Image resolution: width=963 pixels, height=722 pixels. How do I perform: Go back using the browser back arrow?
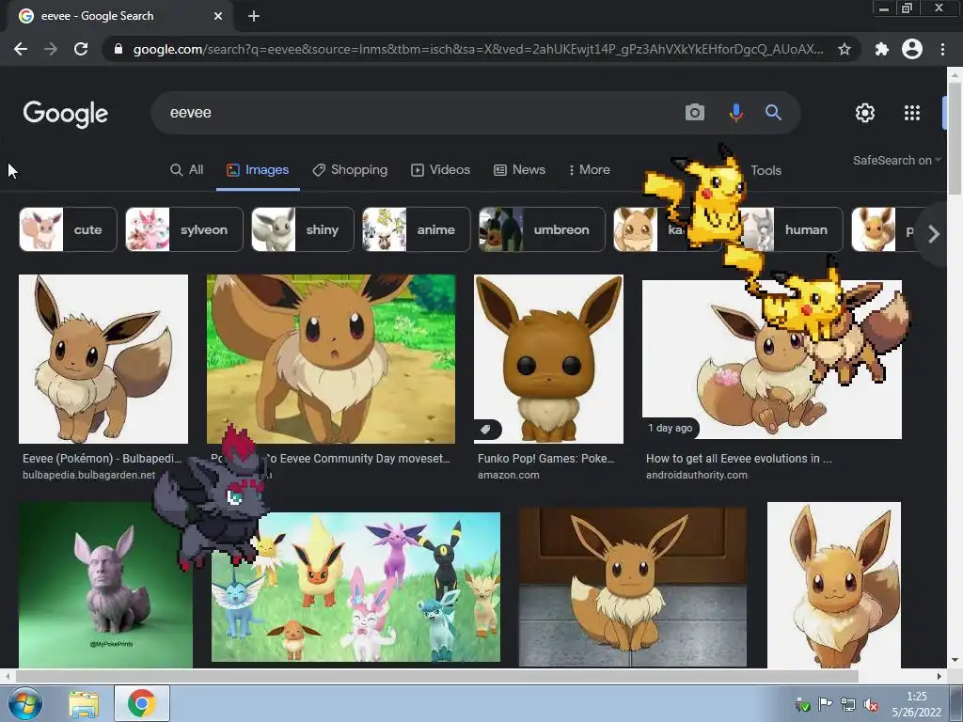[x=21, y=49]
